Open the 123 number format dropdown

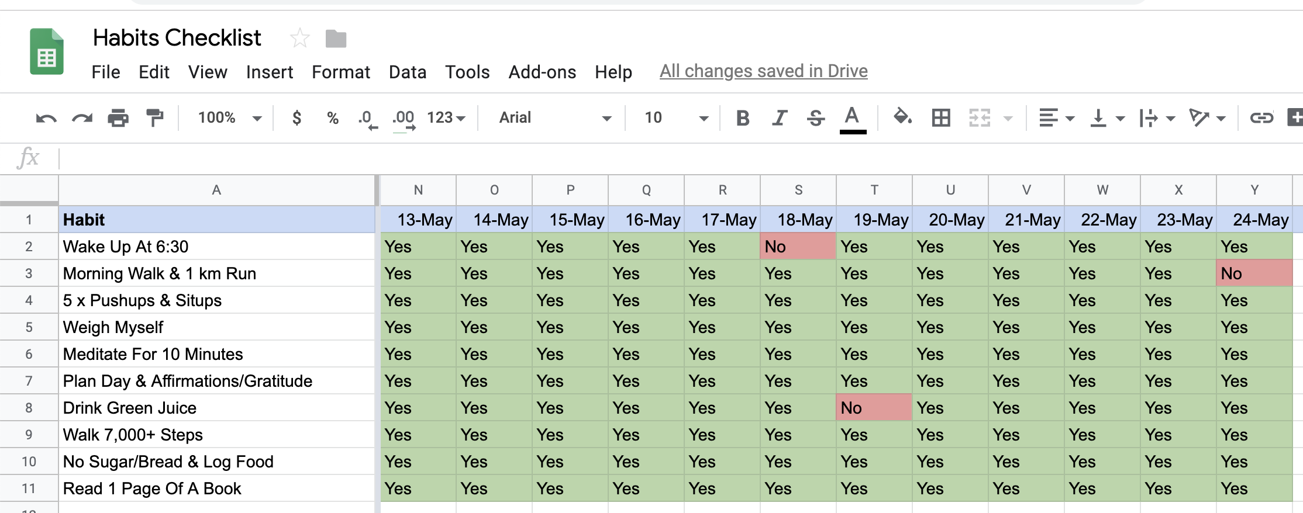pyautogui.click(x=446, y=118)
